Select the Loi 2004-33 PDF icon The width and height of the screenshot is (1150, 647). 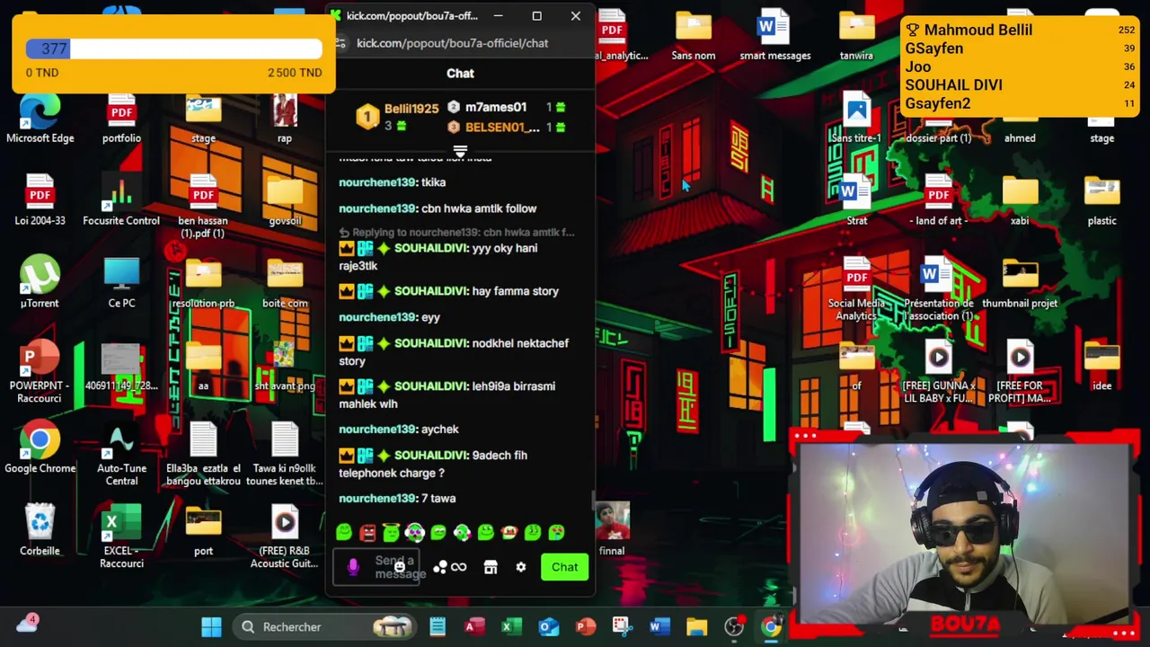point(40,201)
